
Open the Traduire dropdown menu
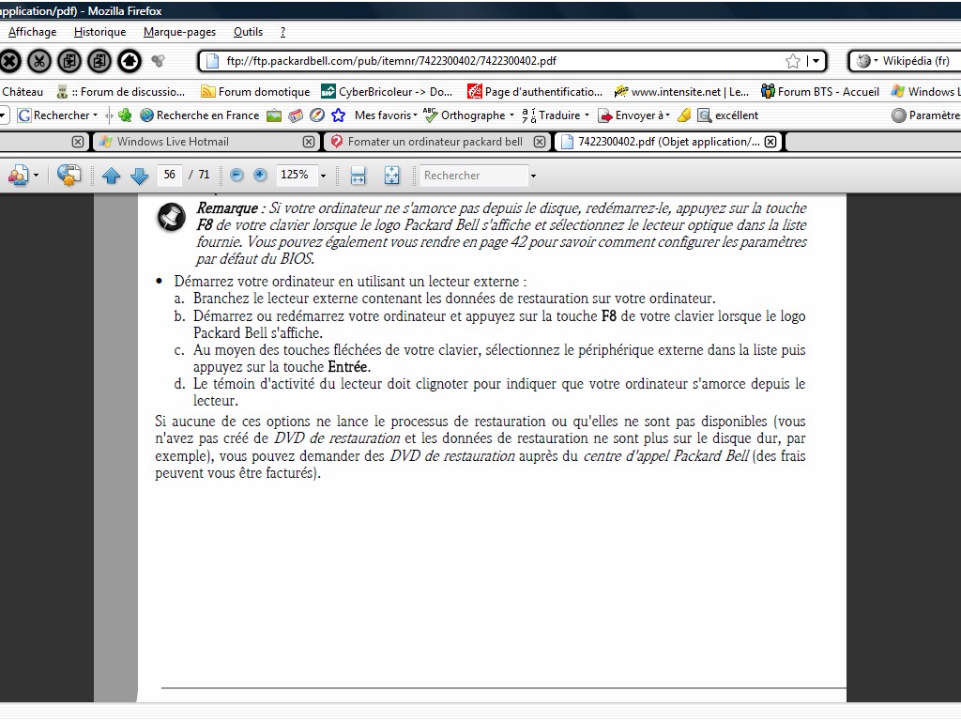[564, 115]
